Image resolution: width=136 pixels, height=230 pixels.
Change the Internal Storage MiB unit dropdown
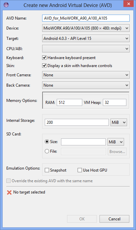coord(119,122)
